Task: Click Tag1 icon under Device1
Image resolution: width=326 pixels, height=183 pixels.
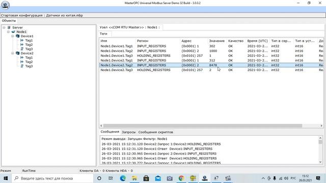Action: tap(22, 40)
